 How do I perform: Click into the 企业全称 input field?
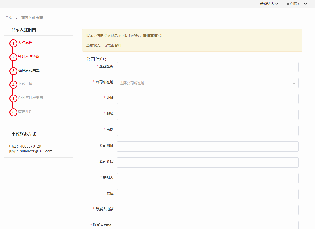coord(207,67)
